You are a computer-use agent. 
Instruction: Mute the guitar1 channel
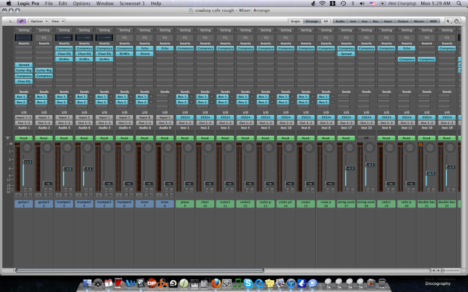click(x=25, y=190)
